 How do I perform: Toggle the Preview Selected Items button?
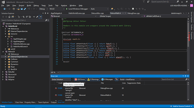point(40,17)
